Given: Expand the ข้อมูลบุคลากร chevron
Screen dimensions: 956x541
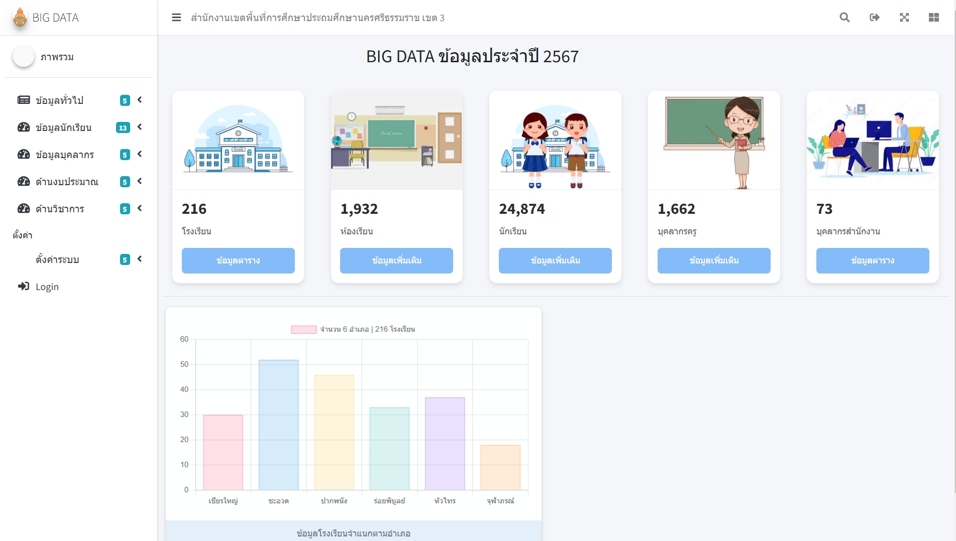Looking at the screenshot, I should coord(140,154).
